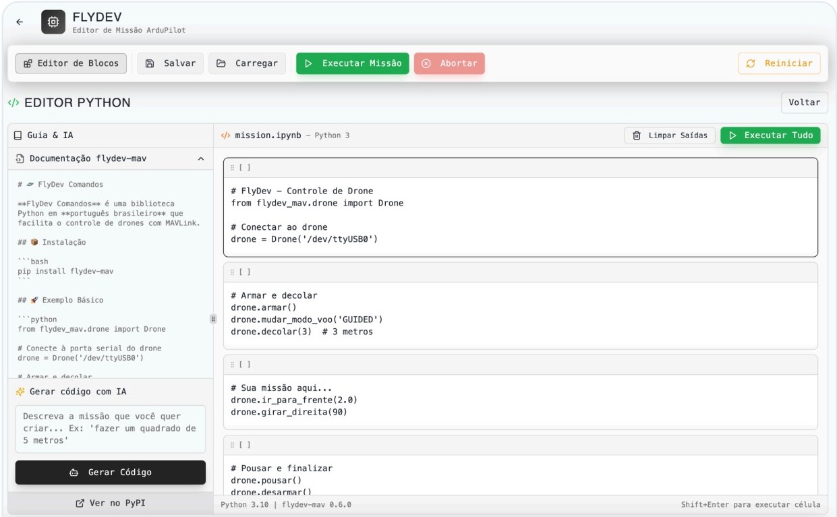Click the drone.ir_para_frente(2.0) code line

pos(294,400)
